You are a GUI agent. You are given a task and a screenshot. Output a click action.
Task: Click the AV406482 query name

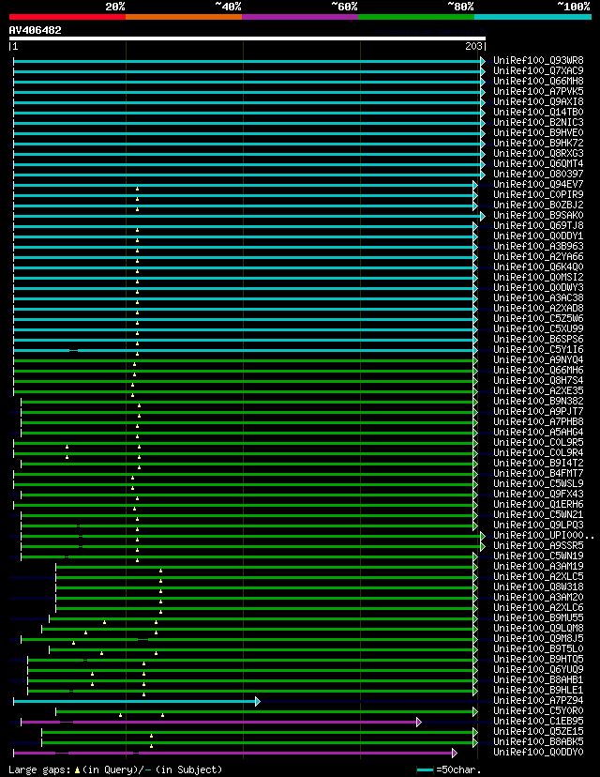pos(35,30)
